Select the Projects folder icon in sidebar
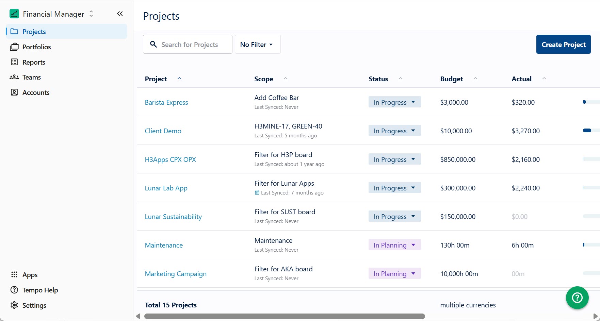Image resolution: width=600 pixels, height=321 pixels. [14, 31]
